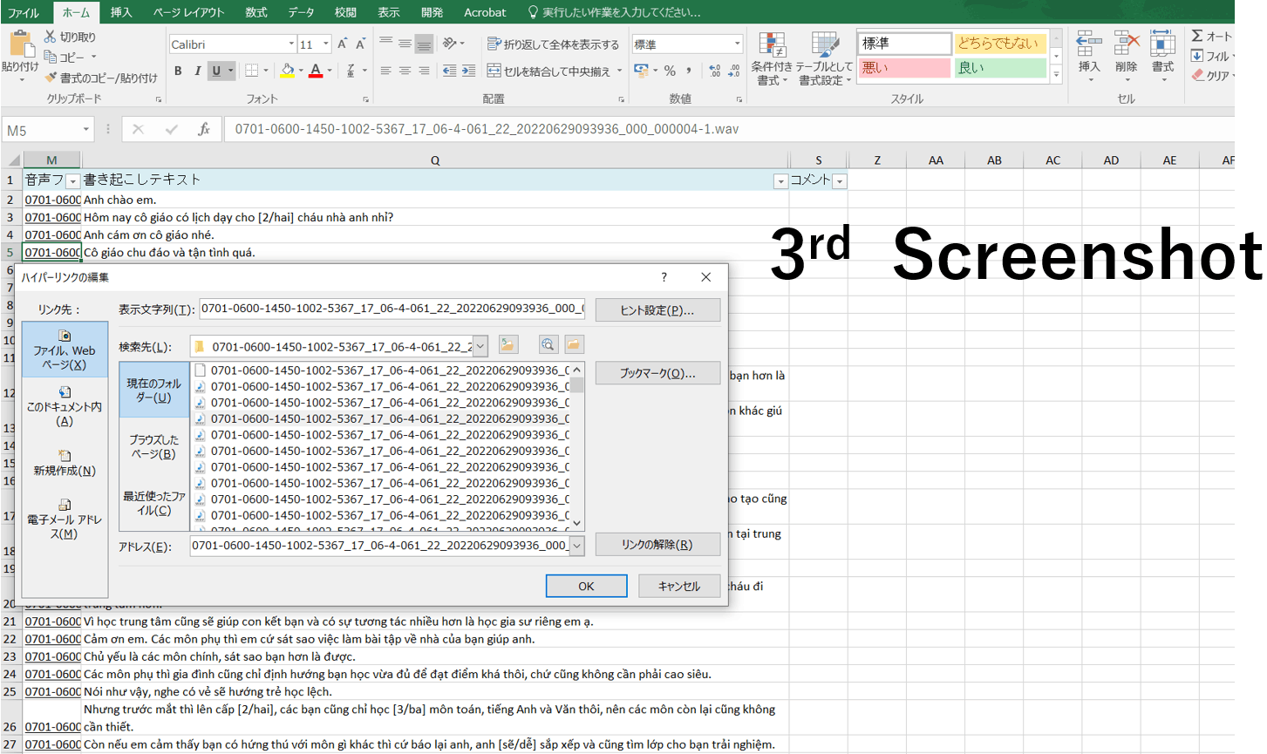Click the Paste (貼り付け) clipboard icon

point(21,45)
